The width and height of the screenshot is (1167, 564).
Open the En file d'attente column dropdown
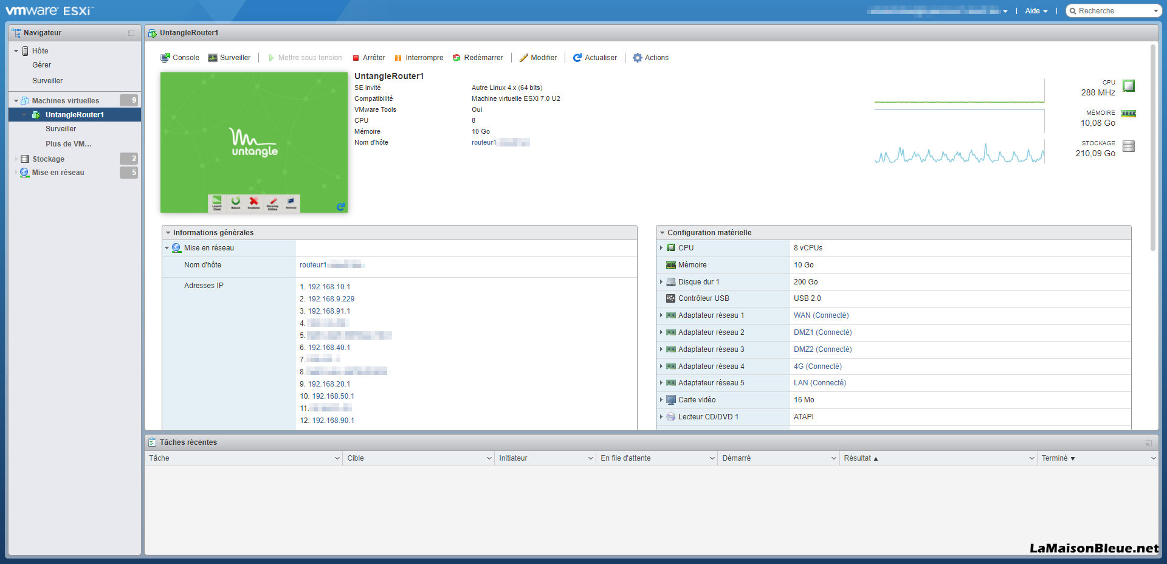(712, 458)
